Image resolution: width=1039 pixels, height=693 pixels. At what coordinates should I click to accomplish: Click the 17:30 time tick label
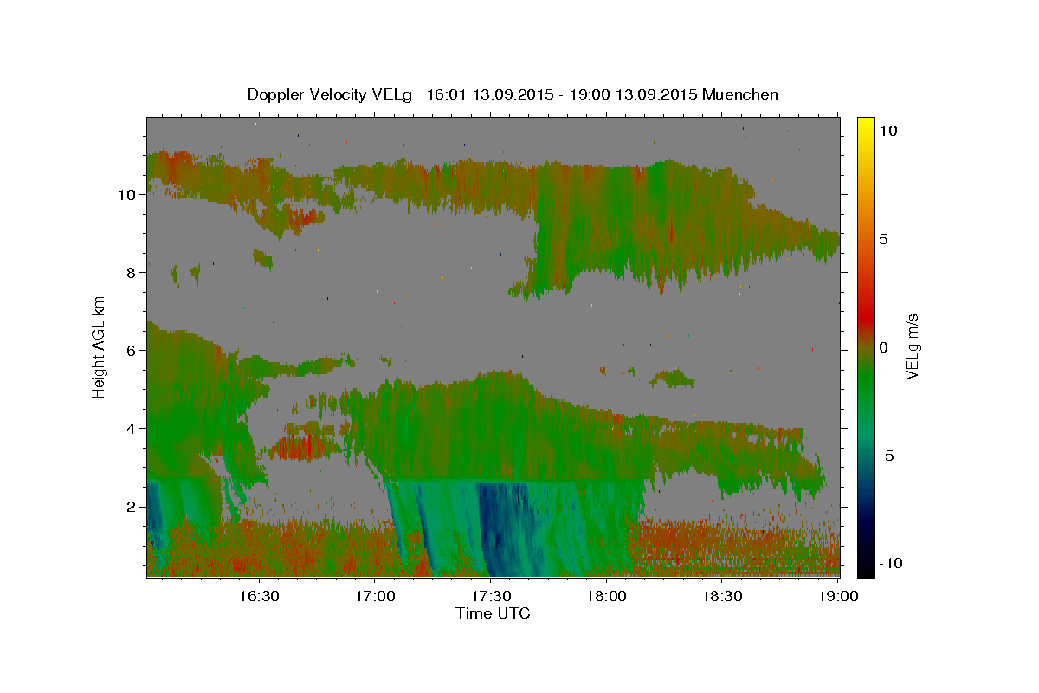point(490,596)
